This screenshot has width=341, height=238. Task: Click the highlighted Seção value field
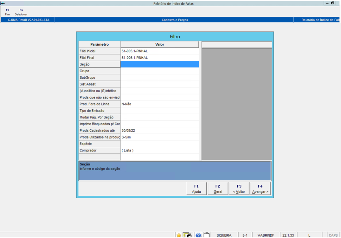(x=160, y=64)
